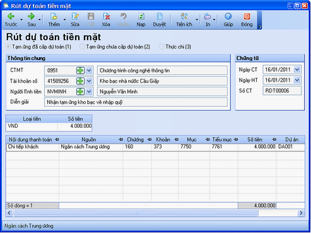Screen dimensions: 311x233
Task: Go to next record with Sau arrow
Action: coord(31,16)
